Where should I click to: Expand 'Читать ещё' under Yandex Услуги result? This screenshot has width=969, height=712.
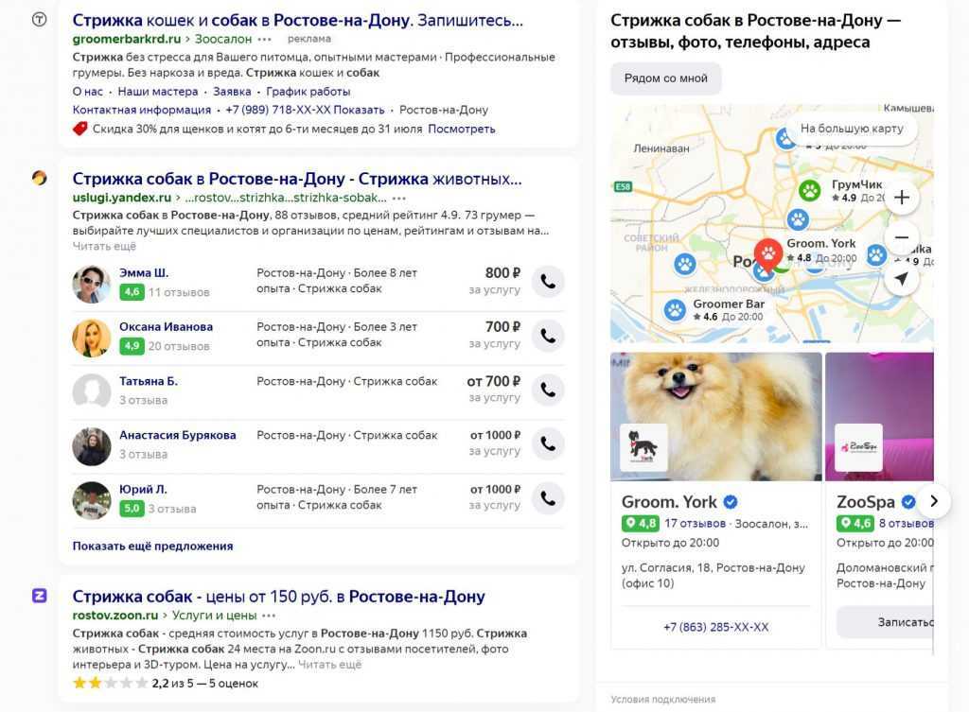pos(104,246)
